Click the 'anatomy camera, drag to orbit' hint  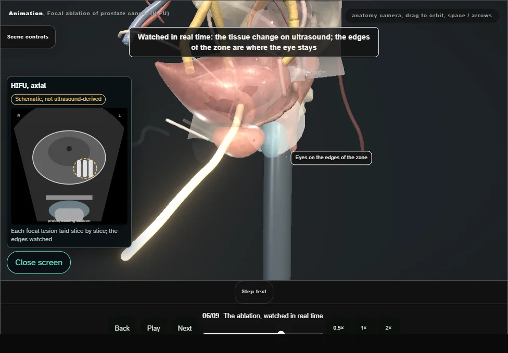422,16
